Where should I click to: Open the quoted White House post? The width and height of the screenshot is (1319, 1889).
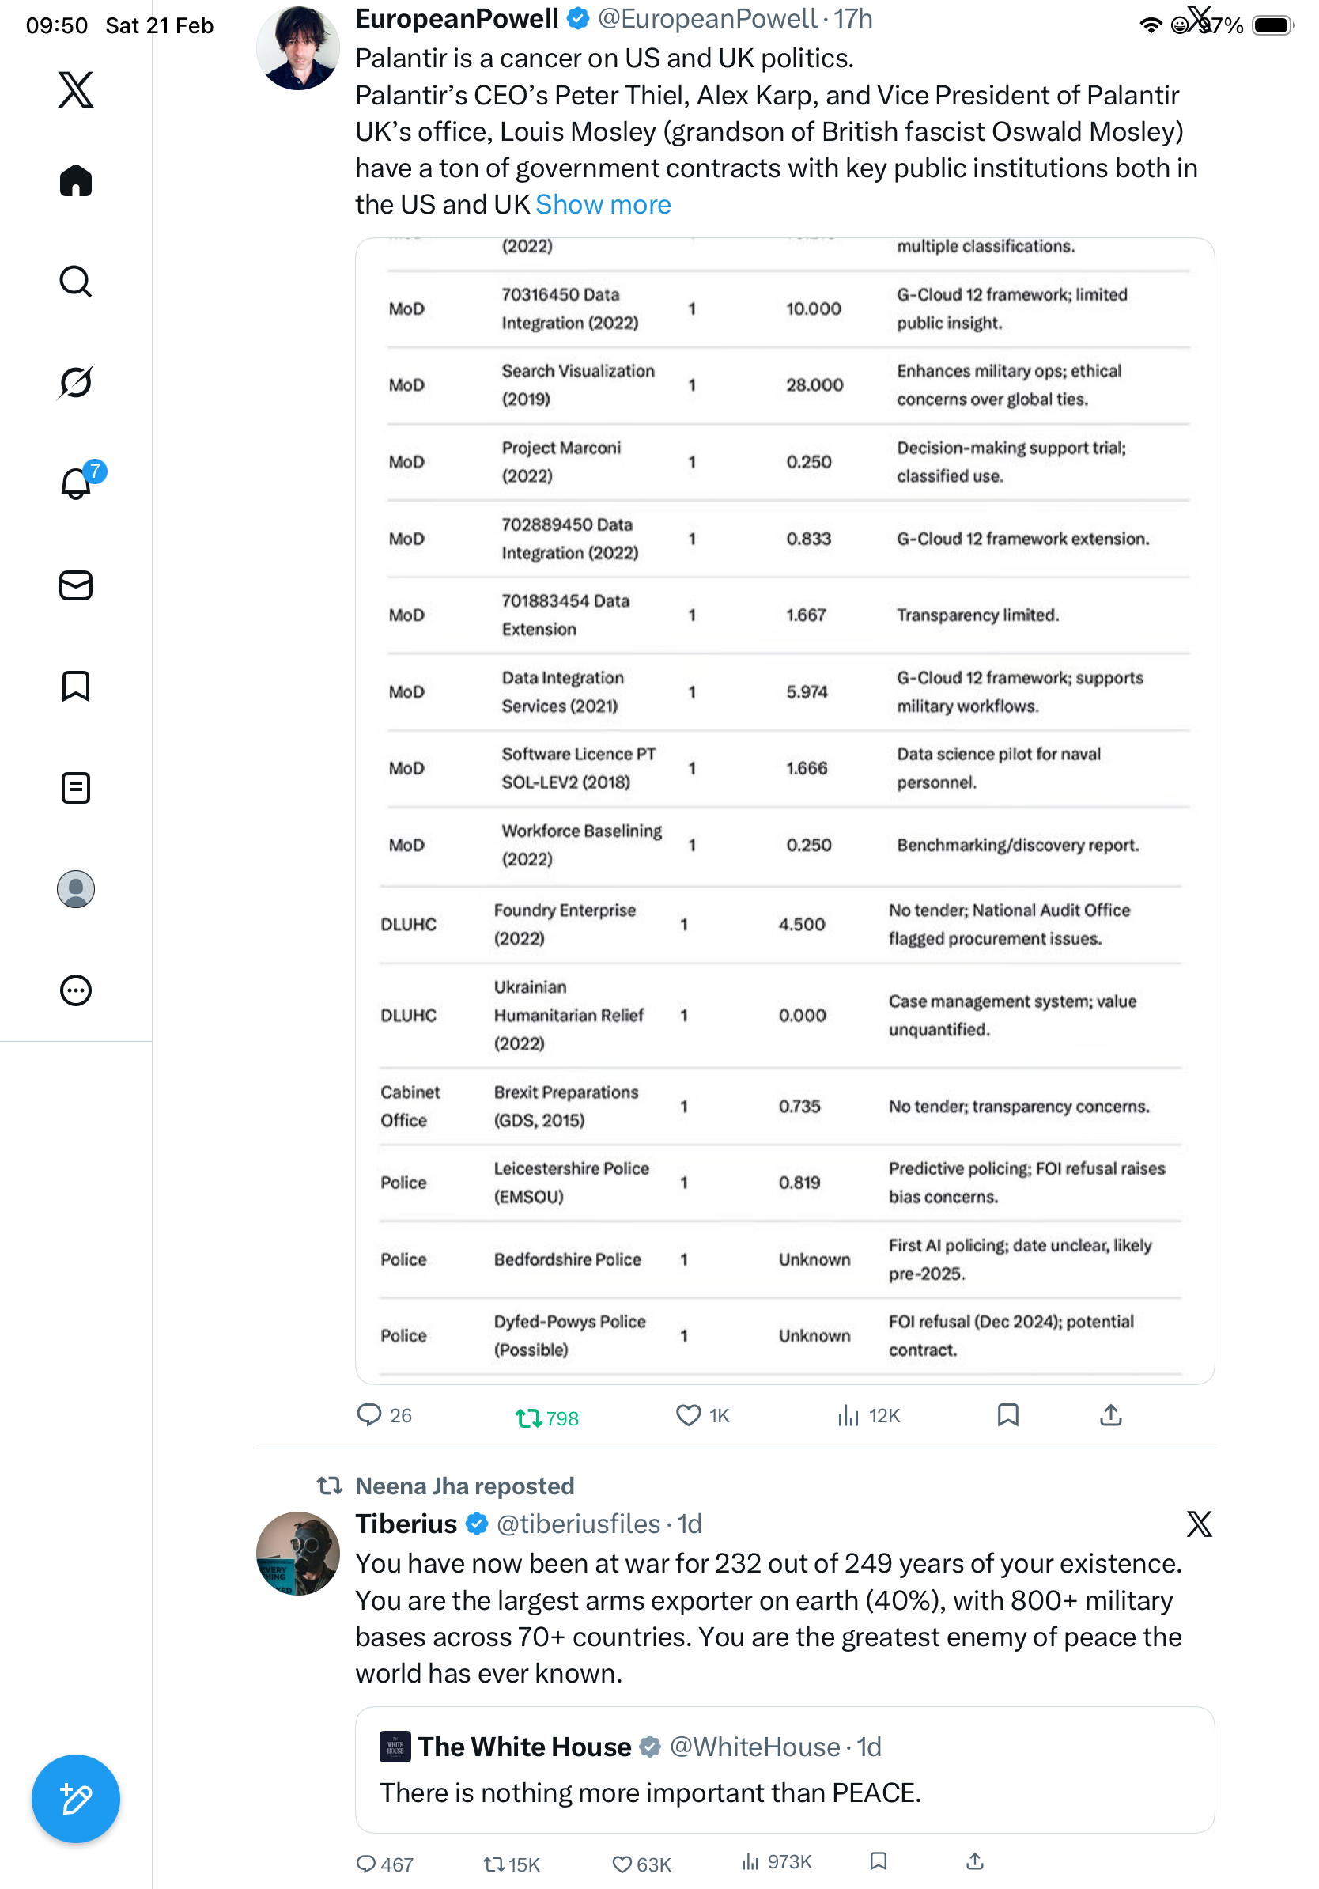(784, 1769)
